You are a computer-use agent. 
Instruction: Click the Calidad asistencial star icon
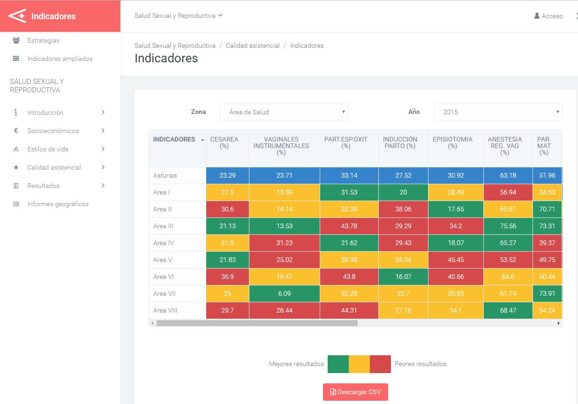16,167
